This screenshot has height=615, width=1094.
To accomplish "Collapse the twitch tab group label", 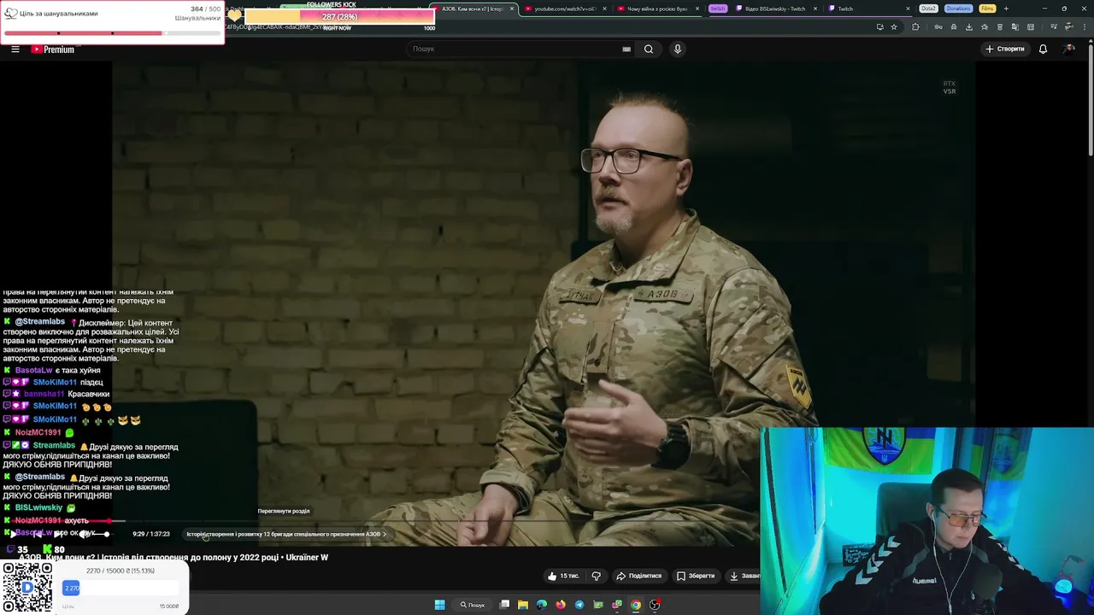I will (x=718, y=9).
